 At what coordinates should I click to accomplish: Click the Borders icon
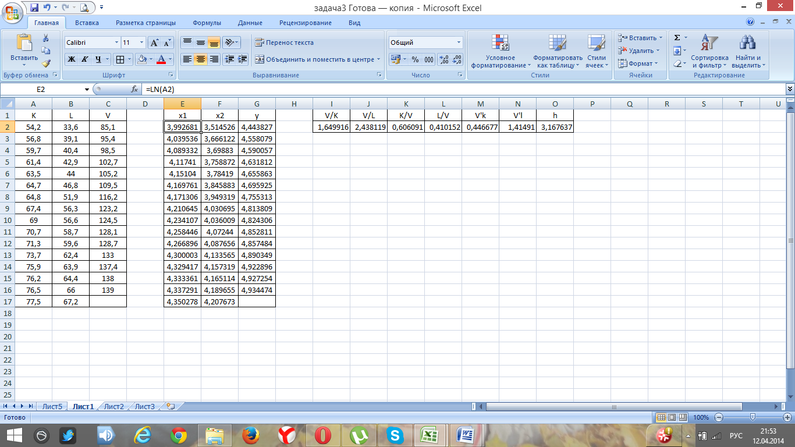click(119, 59)
